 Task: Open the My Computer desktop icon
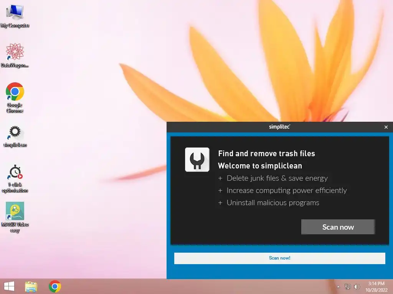pos(15,16)
